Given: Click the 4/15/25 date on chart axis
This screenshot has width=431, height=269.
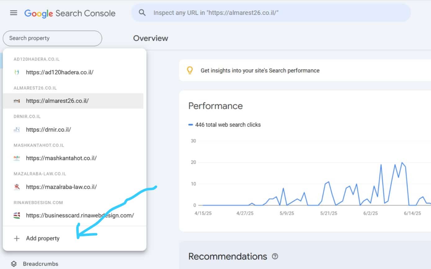Looking at the screenshot, I should [x=203, y=213].
